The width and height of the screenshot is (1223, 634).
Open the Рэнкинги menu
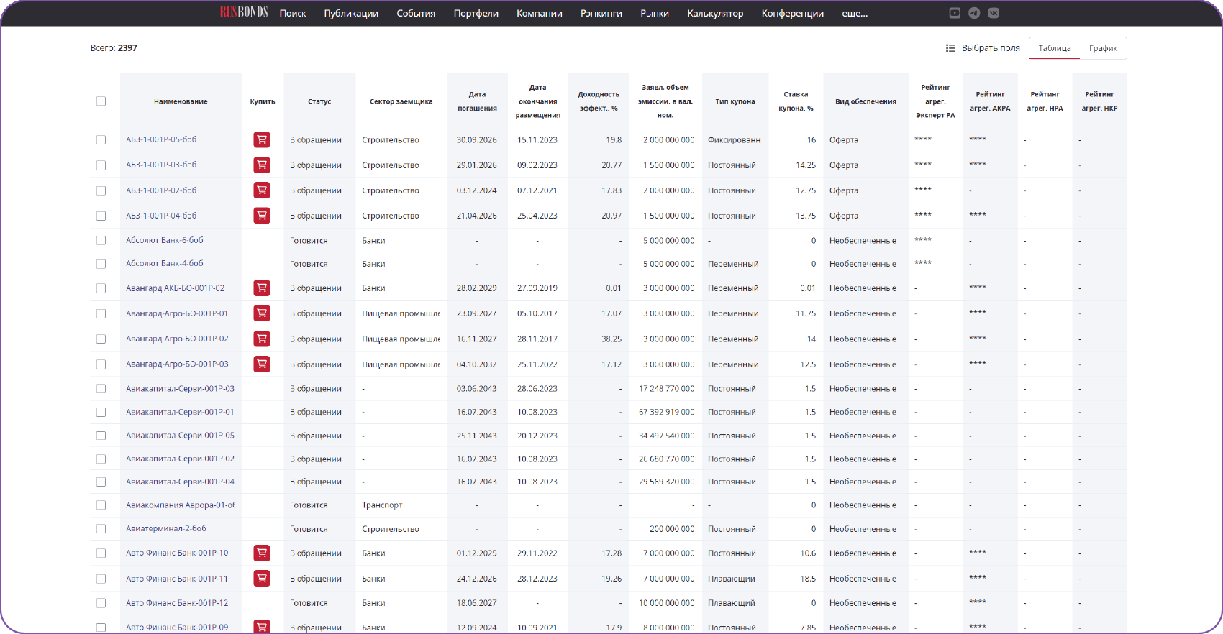(601, 13)
